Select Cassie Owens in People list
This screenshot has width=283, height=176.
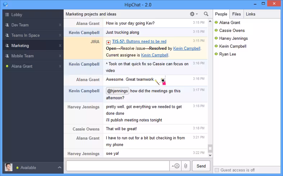coord(232,31)
